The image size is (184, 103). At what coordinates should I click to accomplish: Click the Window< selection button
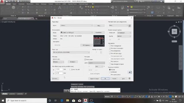point(73,62)
